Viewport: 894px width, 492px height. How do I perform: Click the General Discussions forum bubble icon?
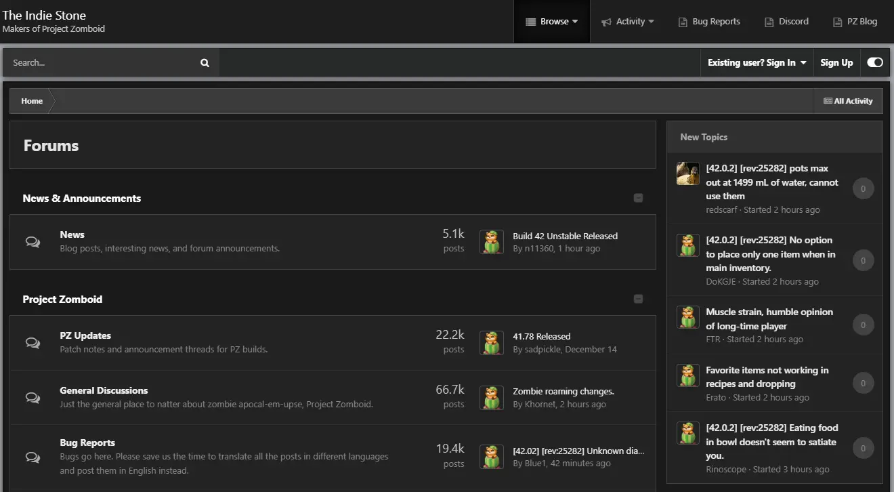pos(33,397)
